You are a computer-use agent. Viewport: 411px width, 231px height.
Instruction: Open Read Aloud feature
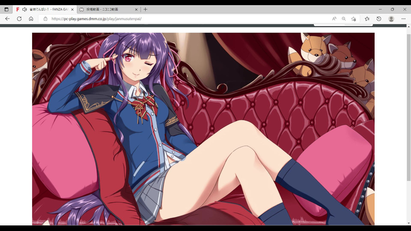(334, 19)
